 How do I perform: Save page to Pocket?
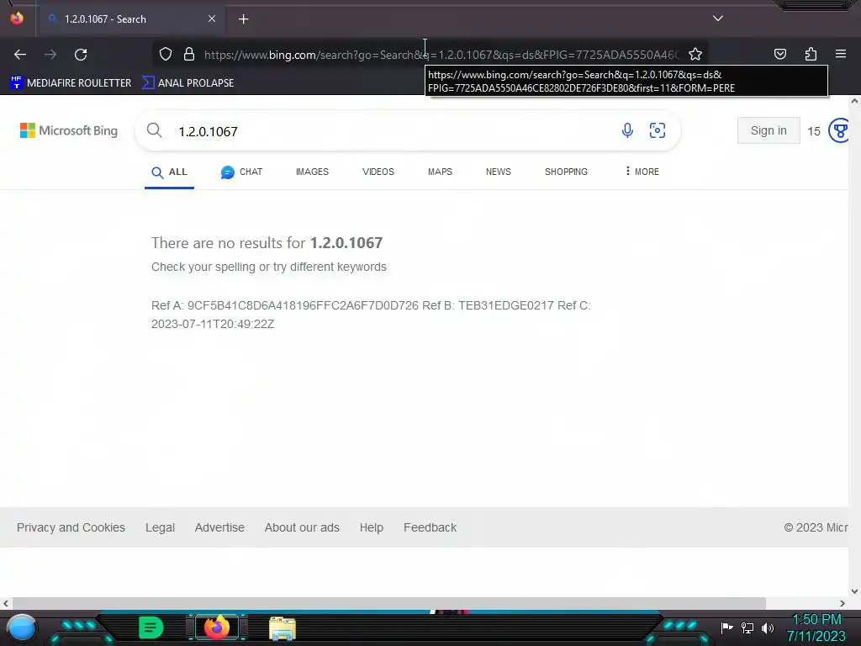pyautogui.click(x=779, y=54)
